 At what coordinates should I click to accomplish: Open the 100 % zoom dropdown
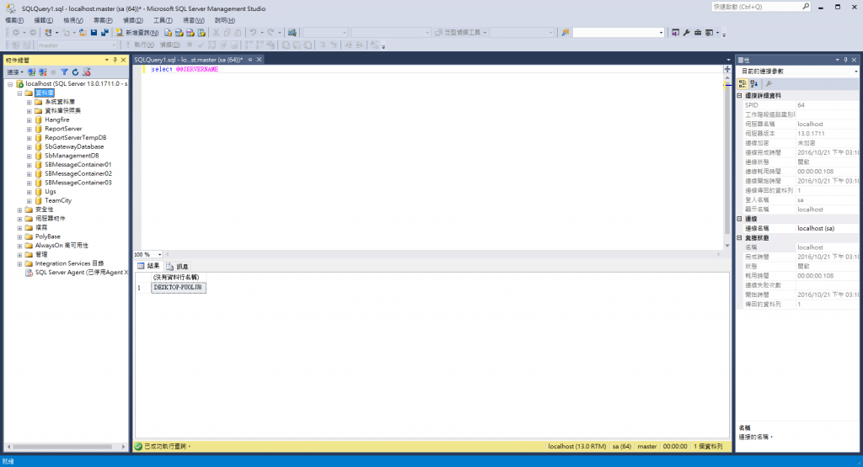click(x=159, y=254)
